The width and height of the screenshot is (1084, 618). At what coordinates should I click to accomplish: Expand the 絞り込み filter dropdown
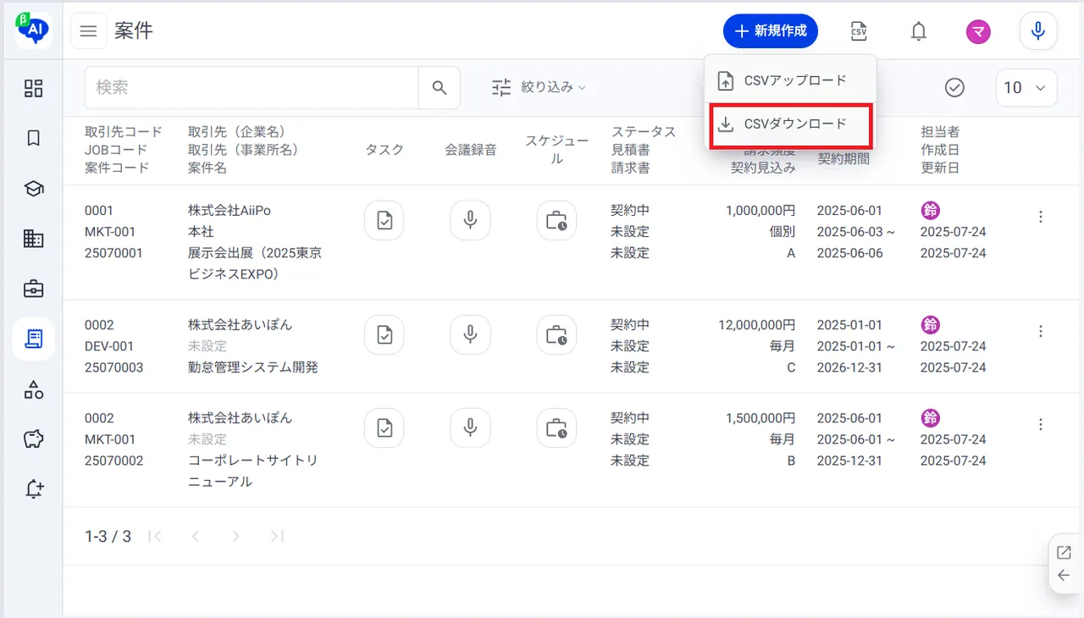coord(540,87)
